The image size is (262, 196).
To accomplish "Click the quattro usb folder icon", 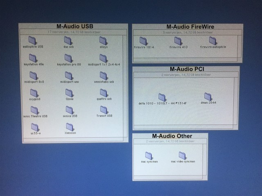I will (x=104, y=93).
